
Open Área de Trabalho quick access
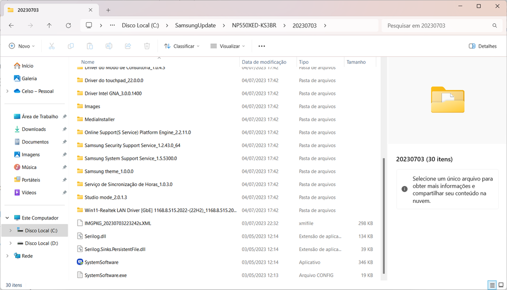click(x=40, y=117)
